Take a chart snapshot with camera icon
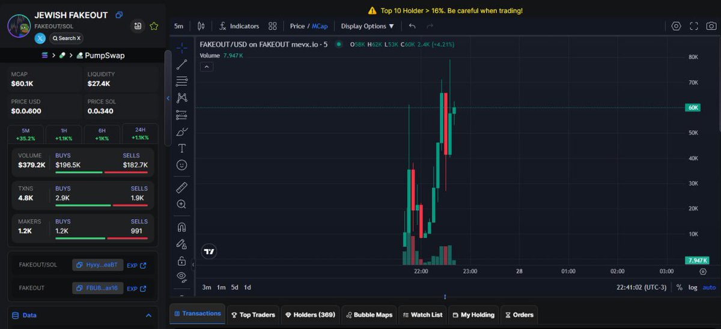The width and height of the screenshot is (721, 329). tap(711, 26)
